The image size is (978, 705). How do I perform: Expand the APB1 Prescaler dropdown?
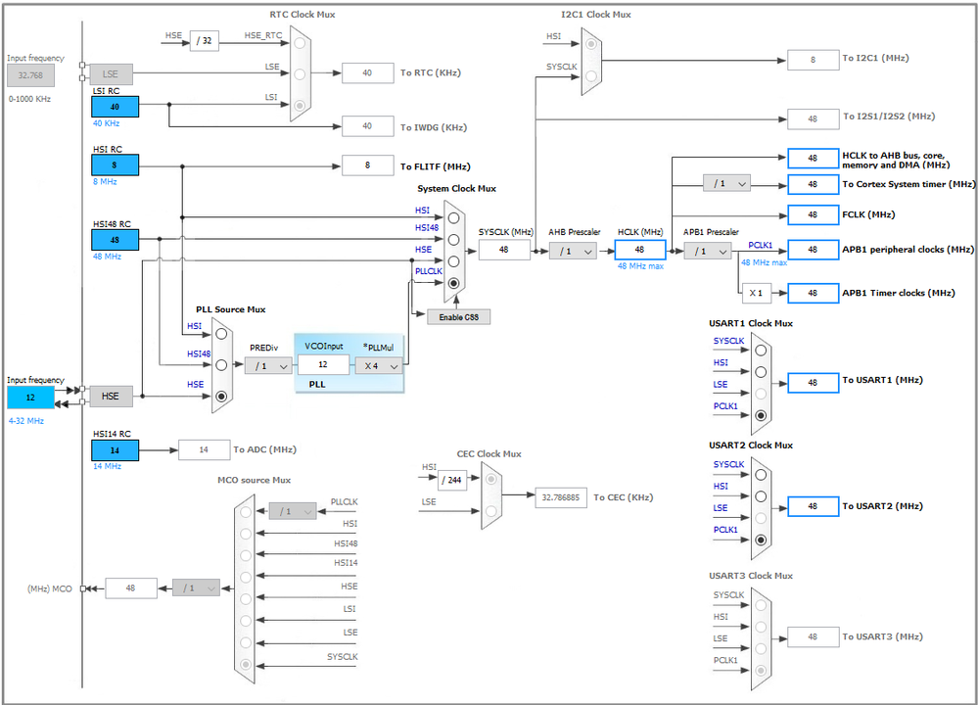pyautogui.click(x=707, y=251)
